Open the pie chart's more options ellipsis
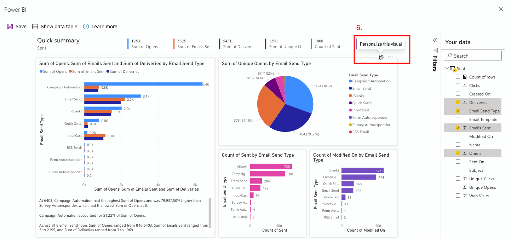The height and width of the screenshot is (239, 511). tap(390, 57)
